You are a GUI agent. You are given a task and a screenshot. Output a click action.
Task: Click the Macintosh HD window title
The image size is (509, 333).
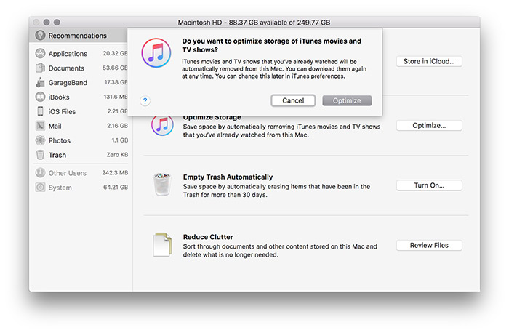tap(254, 23)
